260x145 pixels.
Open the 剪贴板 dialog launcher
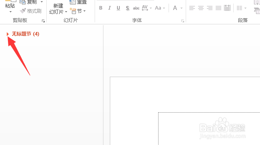43,21
